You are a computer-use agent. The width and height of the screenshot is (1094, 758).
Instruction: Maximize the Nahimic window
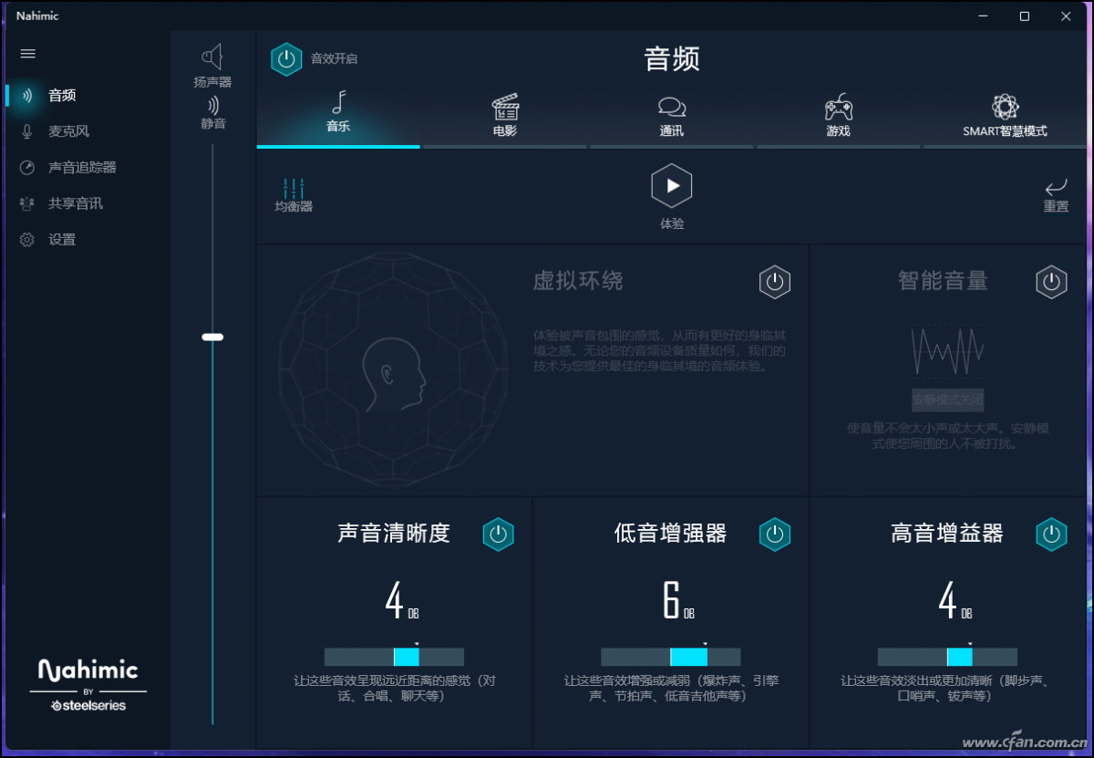click(1025, 16)
